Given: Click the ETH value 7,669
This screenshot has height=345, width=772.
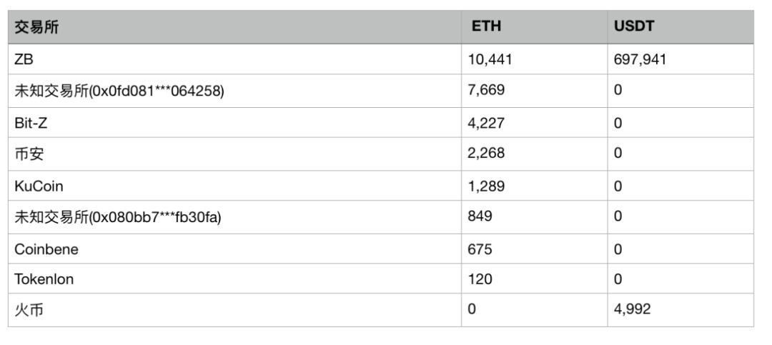Looking at the screenshot, I should tap(486, 90).
